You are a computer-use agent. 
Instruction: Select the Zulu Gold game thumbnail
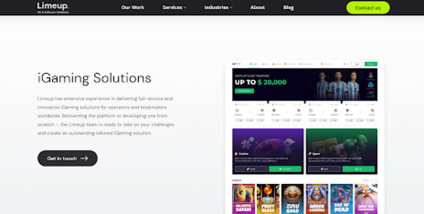click(x=293, y=199)
